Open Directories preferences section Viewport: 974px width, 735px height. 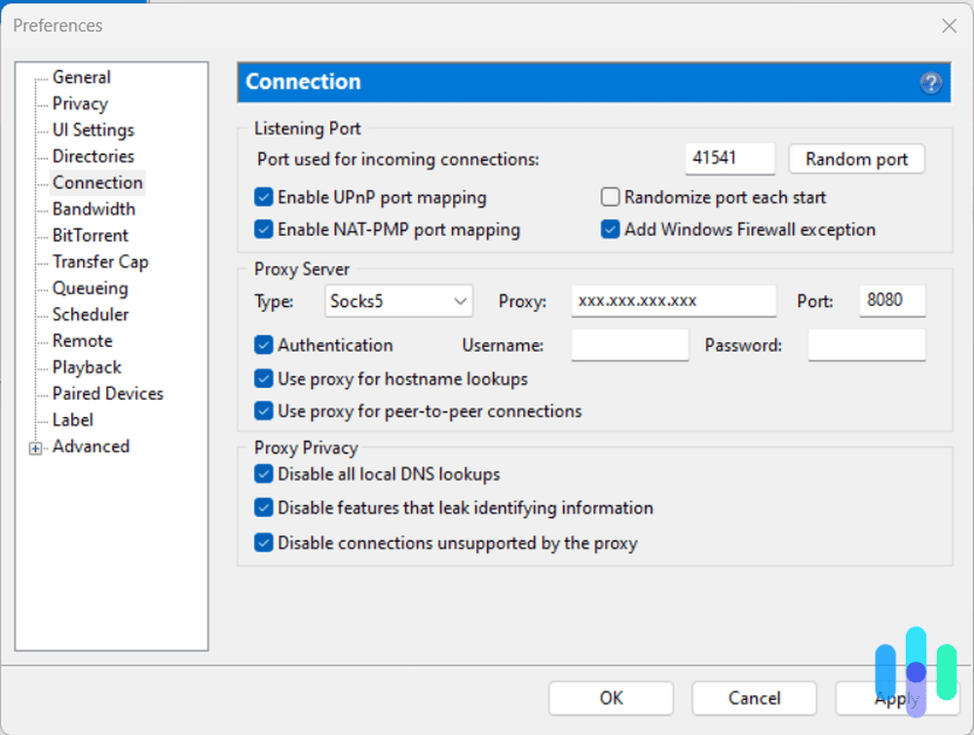[94, 156]
